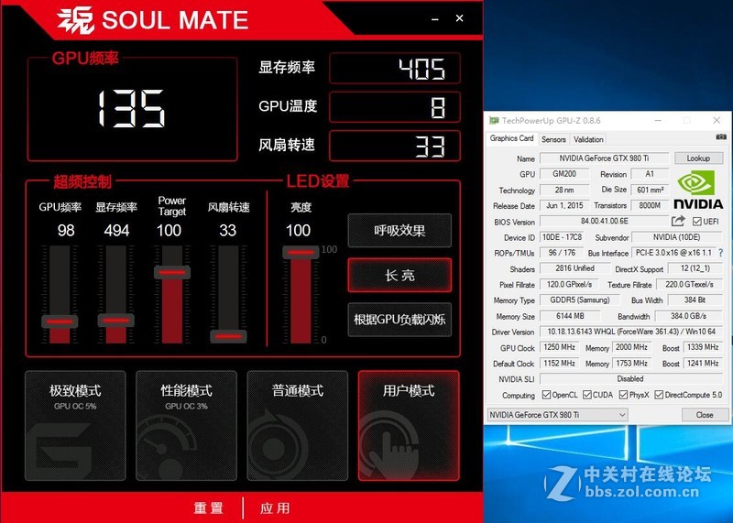Click 显存频率 slider handle

point(116,321)
